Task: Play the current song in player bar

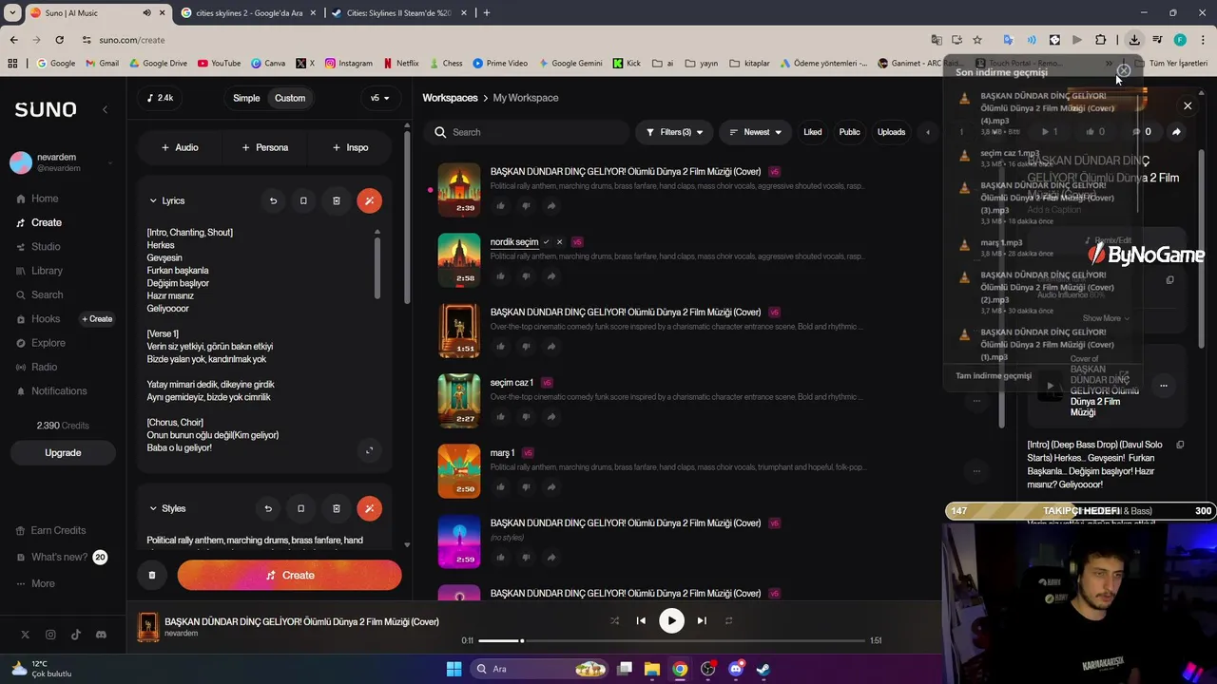Action: pos(671,620)
